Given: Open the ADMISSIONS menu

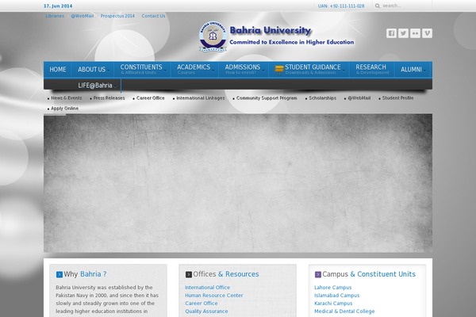Looking at the screenshot, I should pyautogui.click(x=244, y=70).
